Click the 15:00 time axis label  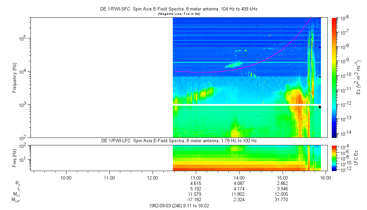point(282,178)
